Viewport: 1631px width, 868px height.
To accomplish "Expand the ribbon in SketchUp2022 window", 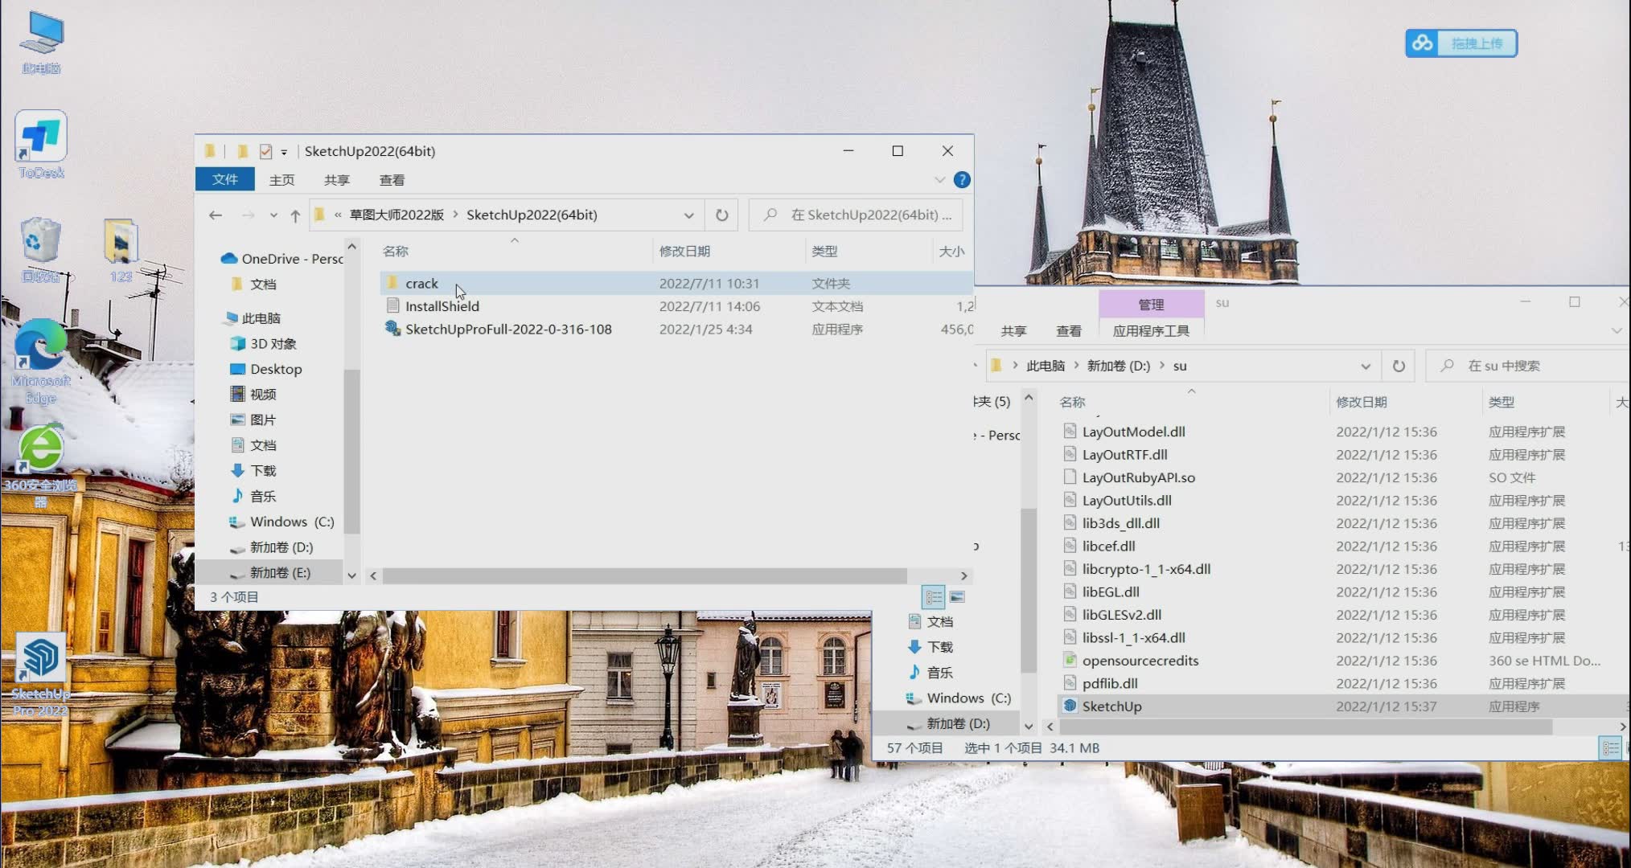I will coord(939,180).
